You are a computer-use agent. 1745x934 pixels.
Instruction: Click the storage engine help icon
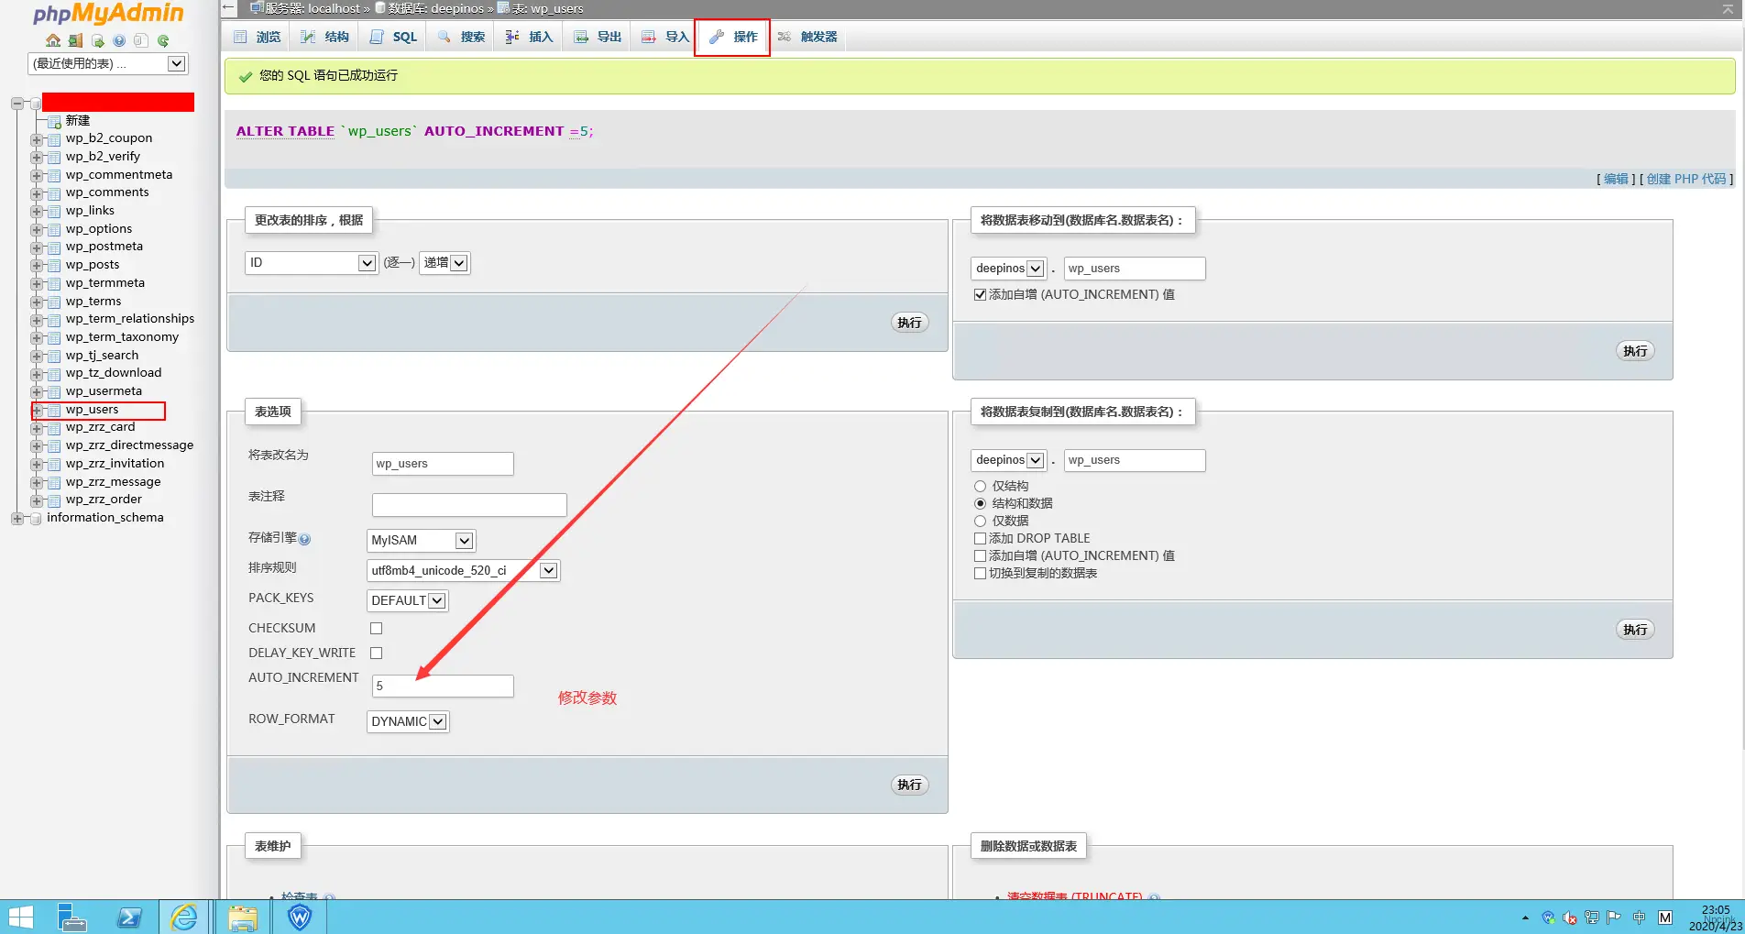pos(305,539)
